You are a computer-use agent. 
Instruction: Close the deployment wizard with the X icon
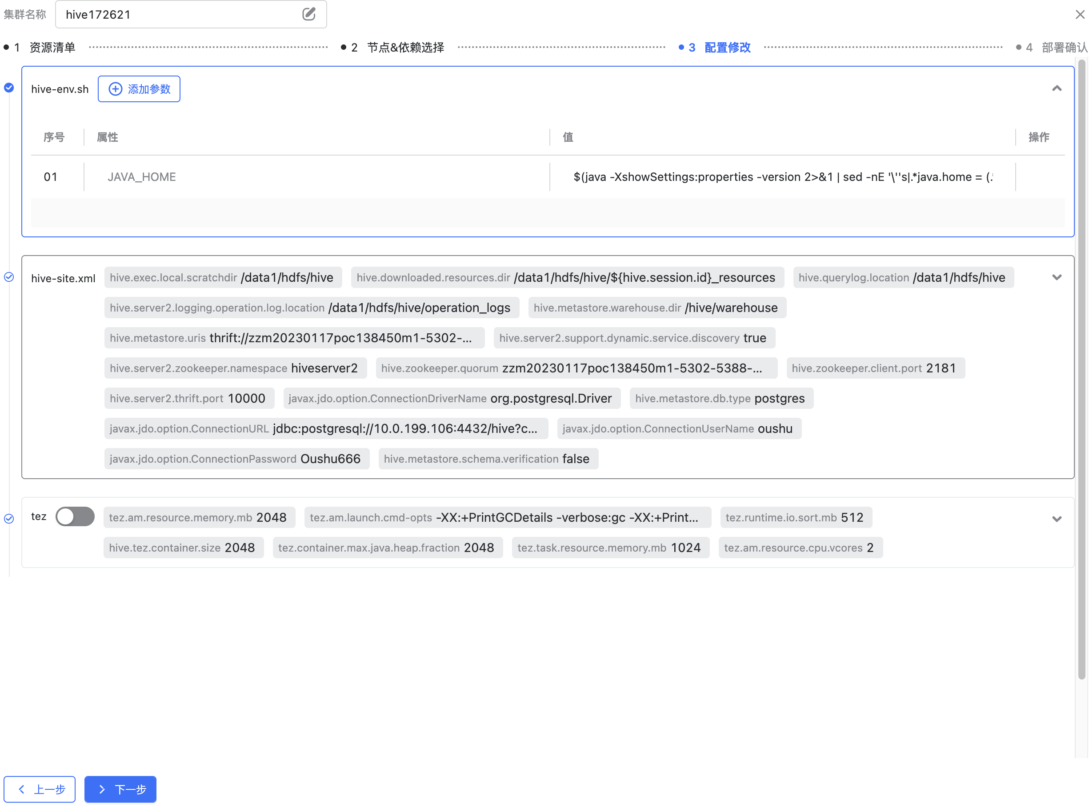click(x=1080, y=15)
